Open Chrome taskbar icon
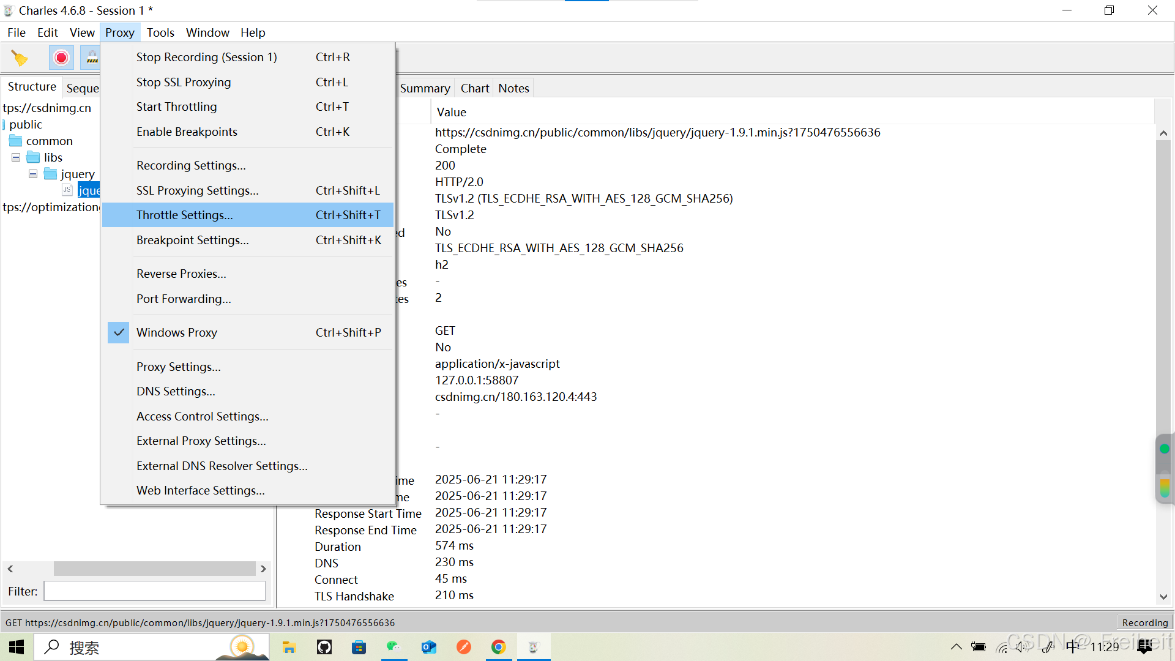 [499, 647]
